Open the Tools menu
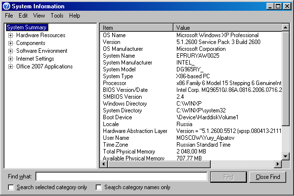This screenshot has height=196, width=294. (x=57, y=16)
